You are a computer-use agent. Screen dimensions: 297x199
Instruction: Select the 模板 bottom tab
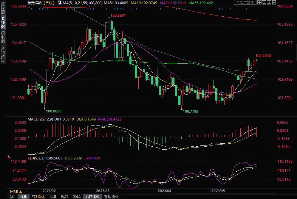click(x=24, y=197)
